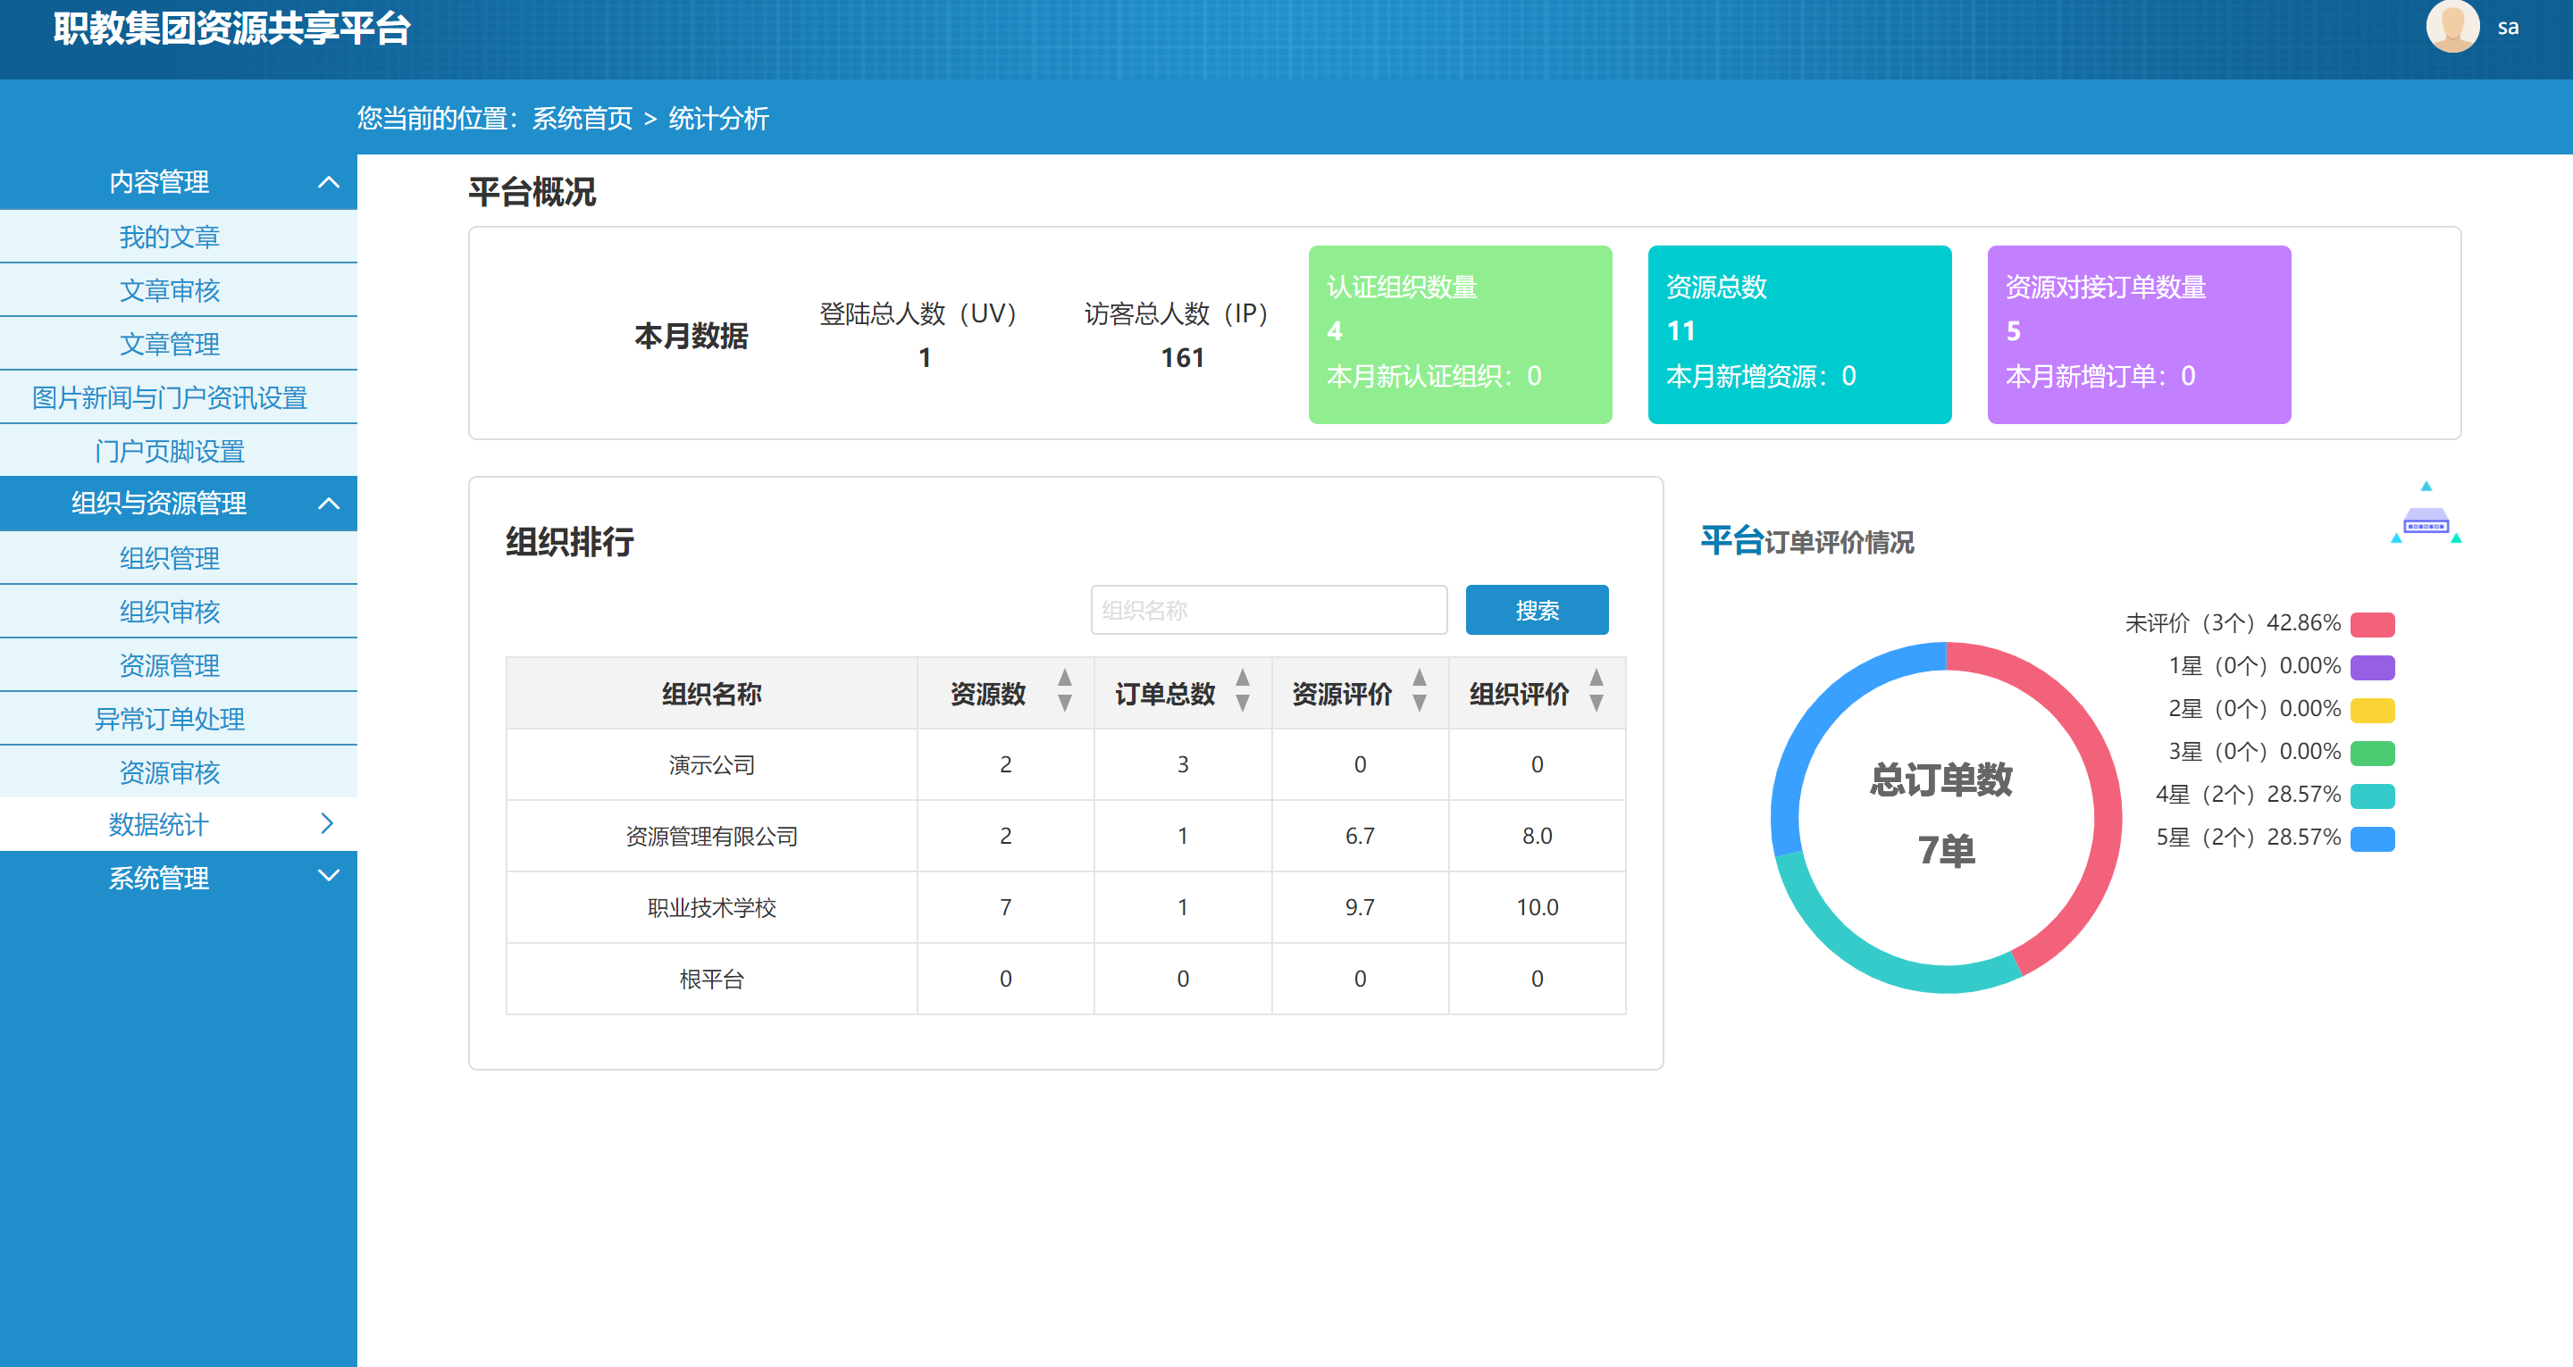Open the 数据统计 submenu arrow
Image resolution: width=2573 pixels, height=1367 pixels.
point(327,824)
